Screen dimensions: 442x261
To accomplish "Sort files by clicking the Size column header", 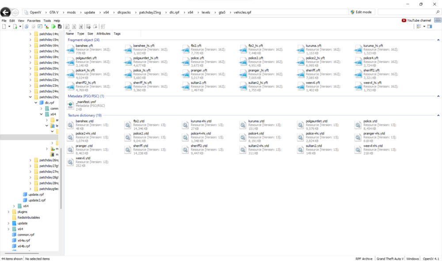I will coord(90,34).
